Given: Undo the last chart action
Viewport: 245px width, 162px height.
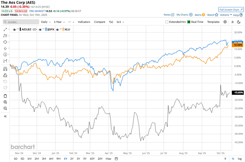Looking at the screenshot, I should pos(5,82).
